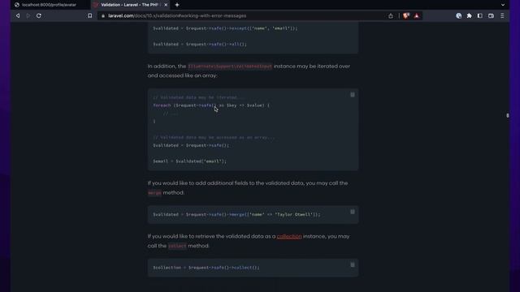
Task: Reload the page with the refresh icon
Action: pyautogui.click(x=39, y=15)
